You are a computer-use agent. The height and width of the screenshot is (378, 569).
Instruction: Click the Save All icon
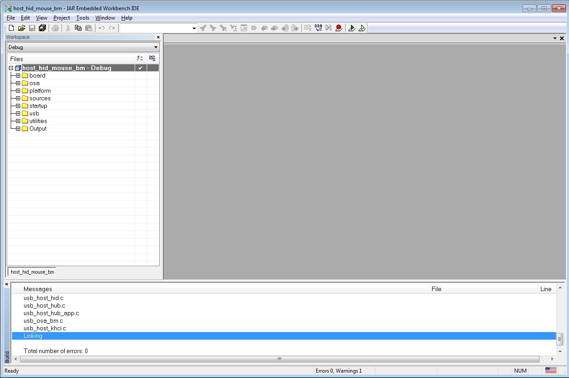pyautogui.click(x=42, y=28)
